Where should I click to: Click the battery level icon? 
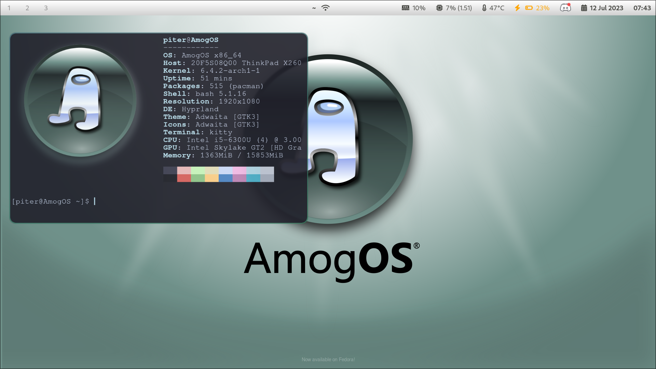click(x=529, y=8)
